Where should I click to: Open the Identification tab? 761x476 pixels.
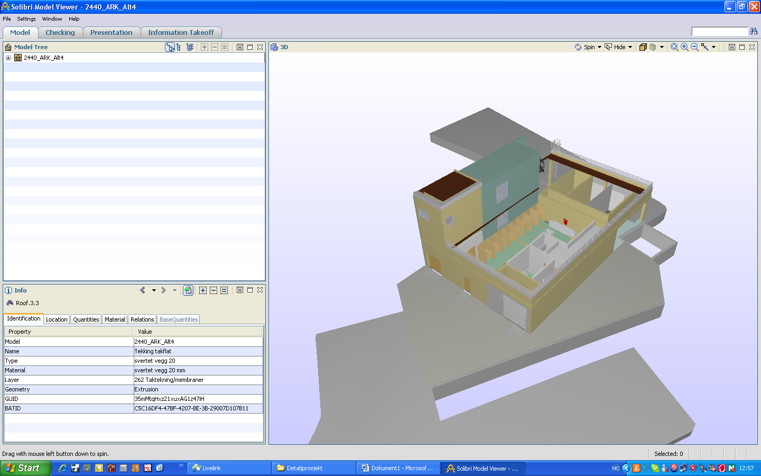23,318
